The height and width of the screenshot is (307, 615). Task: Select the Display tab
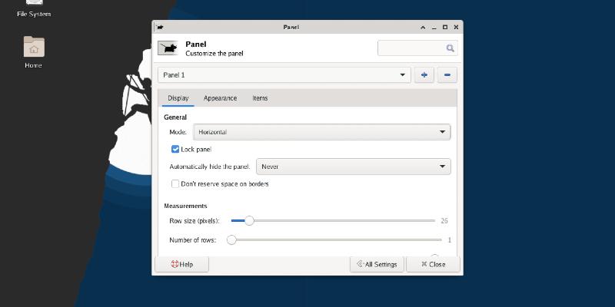178,98
